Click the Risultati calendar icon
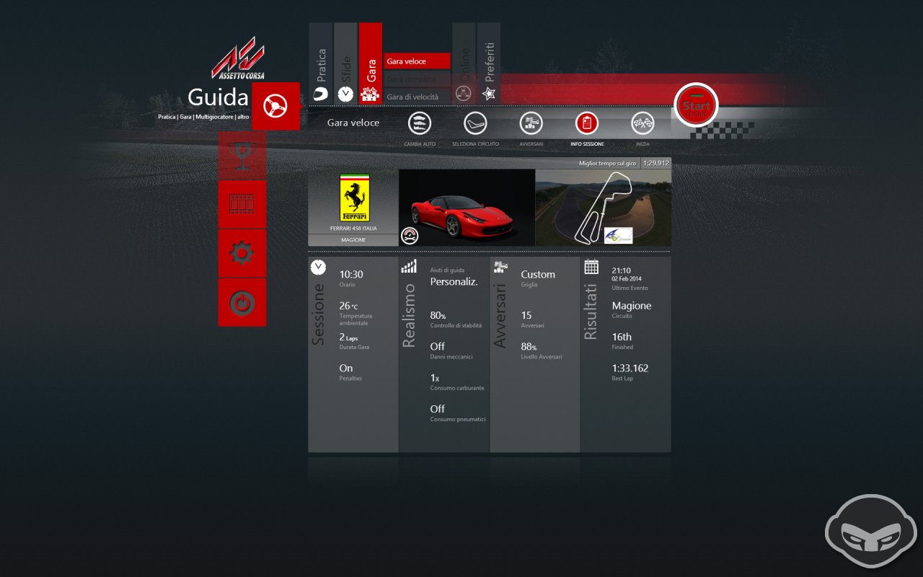The height and width of the screenshot is (577, 923). coord(591,267)
